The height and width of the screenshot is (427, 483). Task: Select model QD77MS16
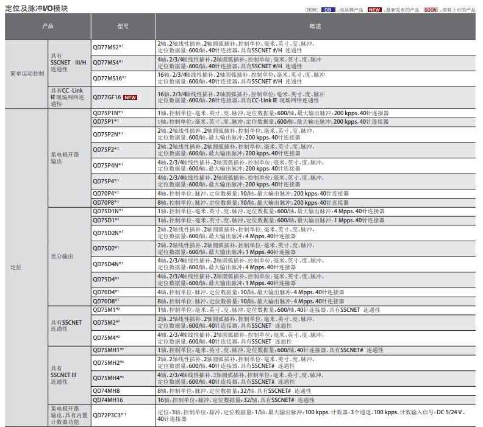click(x=123, y=79)
